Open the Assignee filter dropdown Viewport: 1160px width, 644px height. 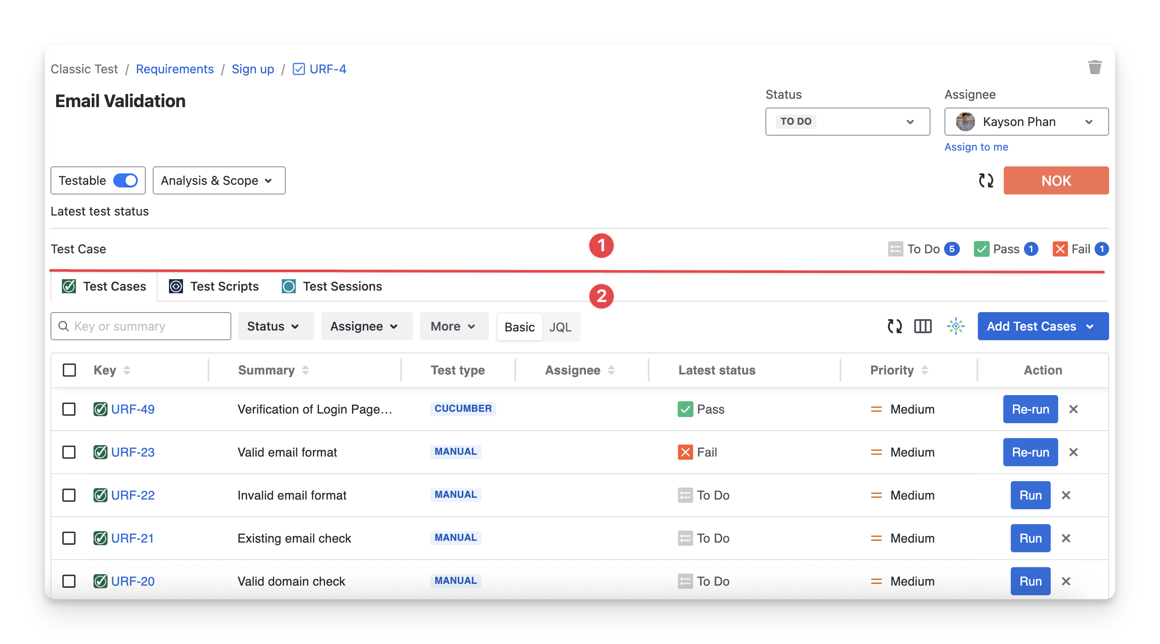pyautogui.click(x=366, y=326)
